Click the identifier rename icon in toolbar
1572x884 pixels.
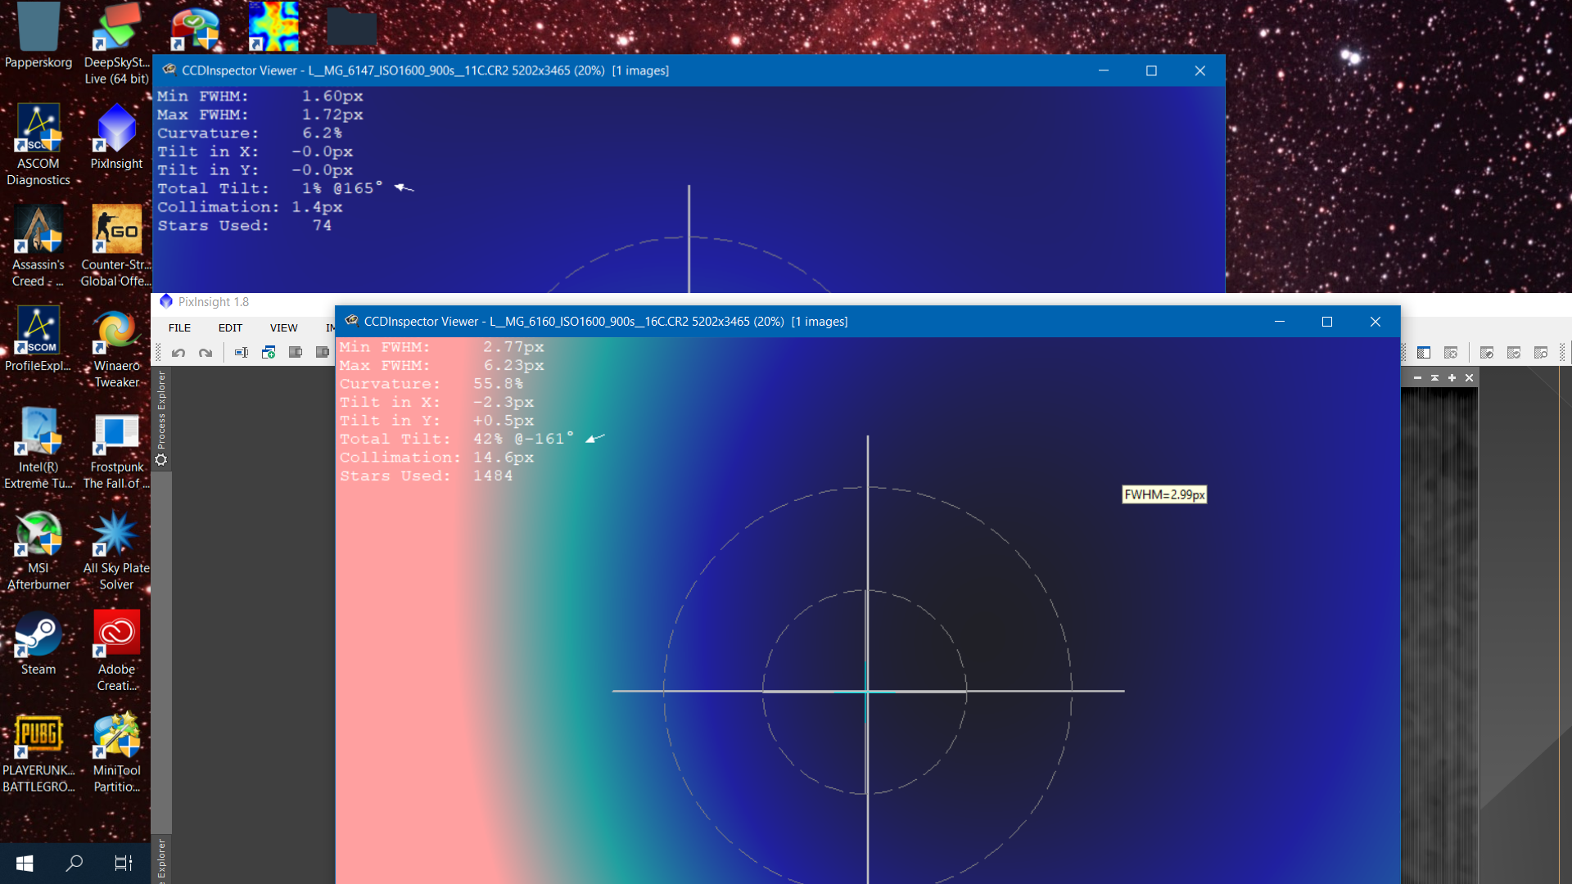point(242,353)
